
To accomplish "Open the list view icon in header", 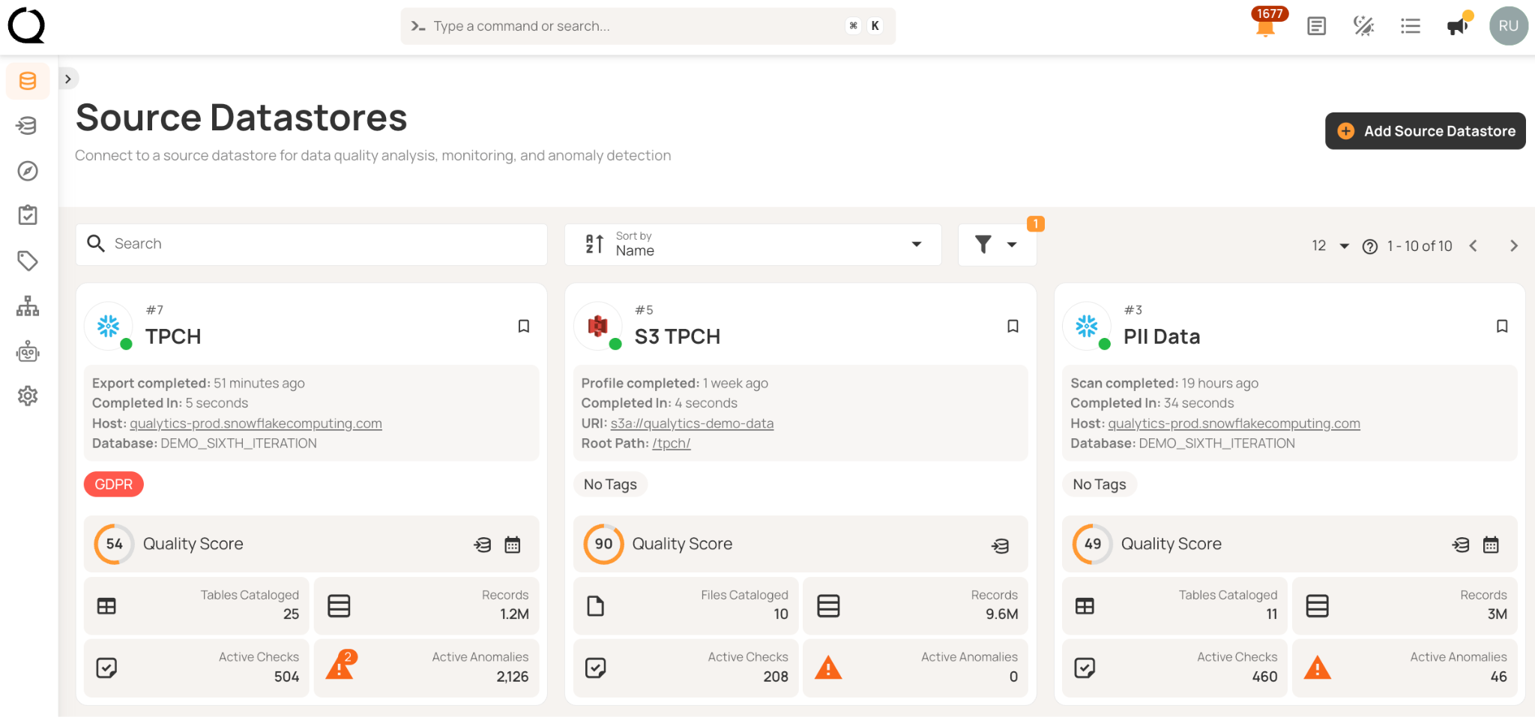I will point(1411,26).
